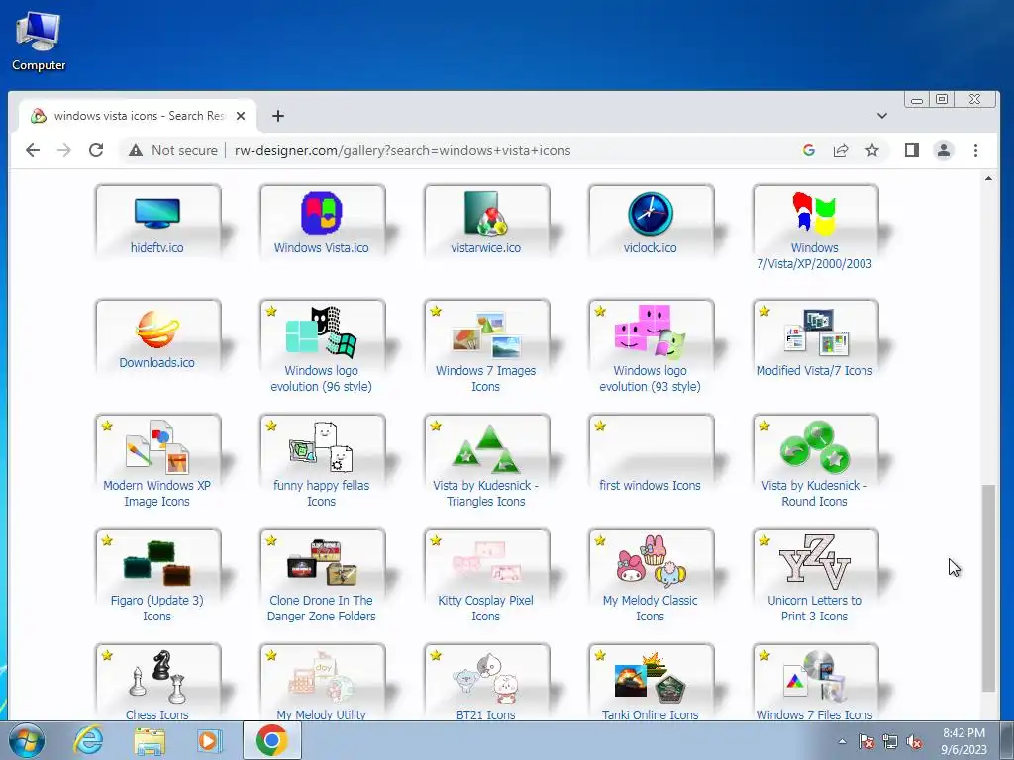
Task: Open the Figaro (Update 3) Icons image
Action: coord(157,563)
